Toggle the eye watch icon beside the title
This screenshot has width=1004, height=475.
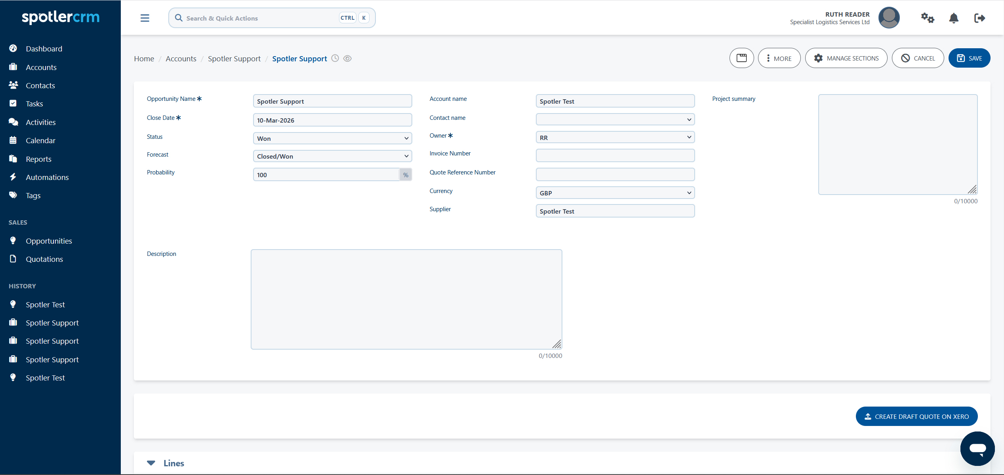pyautogui.click(x=347, y=59)
